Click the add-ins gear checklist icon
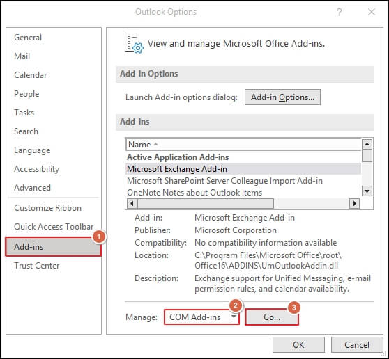 pyautogui.click(x=134, y=43)
